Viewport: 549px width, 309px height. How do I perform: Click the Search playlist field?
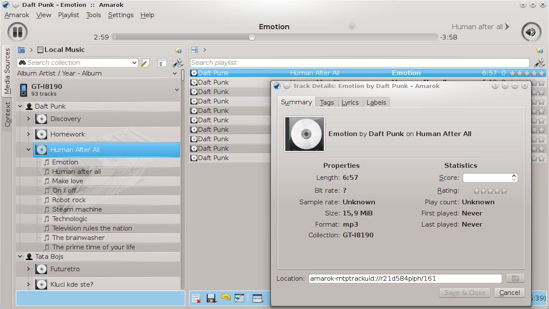tap(360, 63)
